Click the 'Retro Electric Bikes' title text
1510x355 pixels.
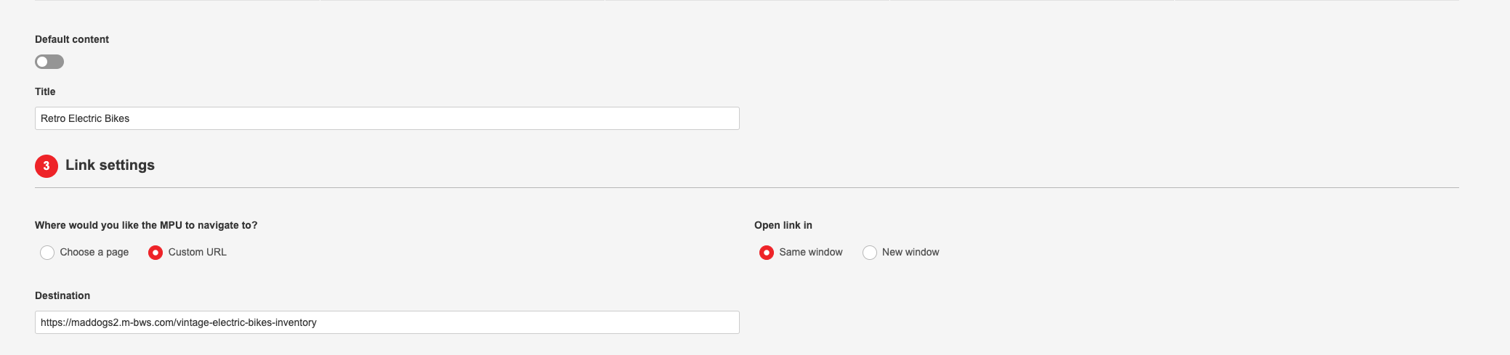coord(85,118)
